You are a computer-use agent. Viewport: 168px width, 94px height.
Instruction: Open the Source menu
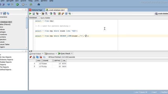(23, 1)
